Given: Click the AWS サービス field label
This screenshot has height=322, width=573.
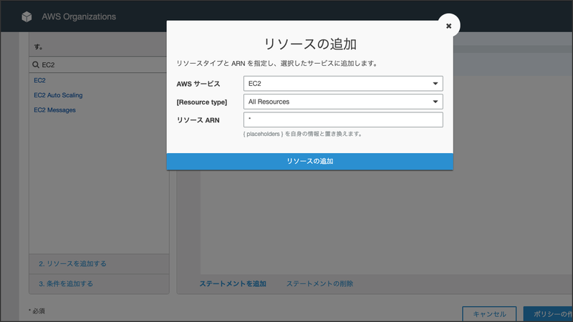Looking at the screenshot, I should click(198, 84).
